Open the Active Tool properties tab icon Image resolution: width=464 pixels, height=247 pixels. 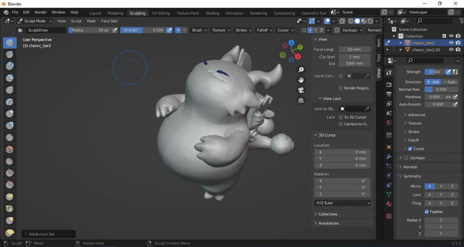pos(389,72)
